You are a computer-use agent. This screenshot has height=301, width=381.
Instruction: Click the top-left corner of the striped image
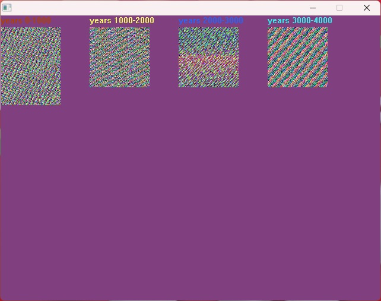point(269,28)
